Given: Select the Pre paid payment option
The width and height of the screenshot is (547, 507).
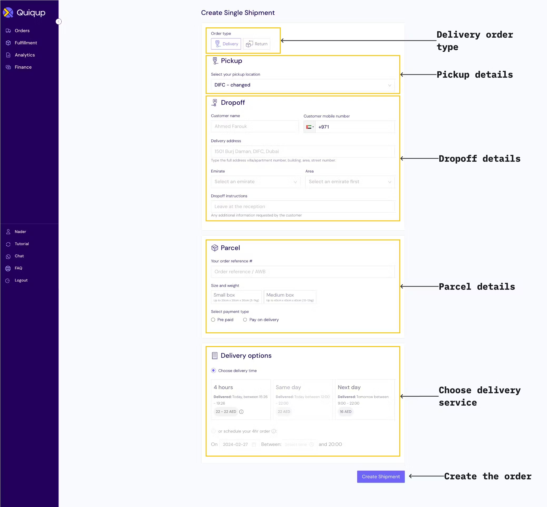Looking at the screenshot, I should point(213,320).
